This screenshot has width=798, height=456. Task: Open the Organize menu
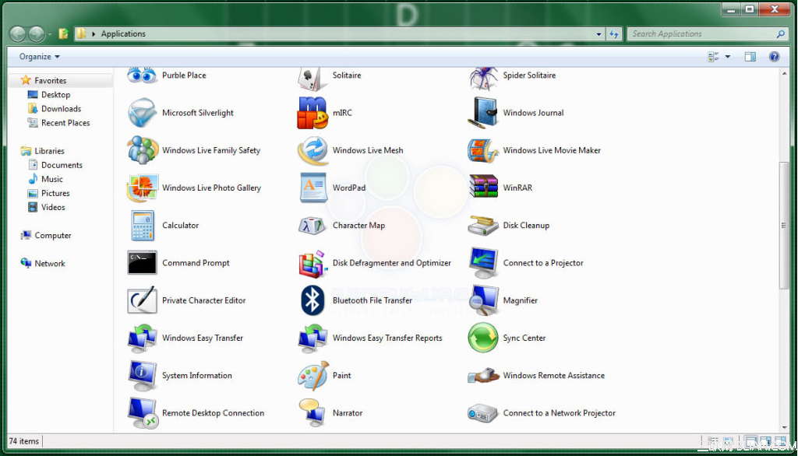coord(37,56)
